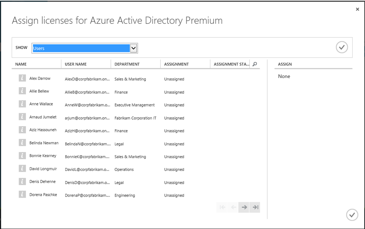Image resolution: width=365 pixels, height=229 pixels.
Task: Click the info icon beside Dorena Paschke
Action: click(x=22, y=195)
